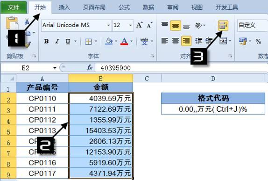268x181 pixels.
Task: Toggle Underline formatting
Action: click(68, 42)
